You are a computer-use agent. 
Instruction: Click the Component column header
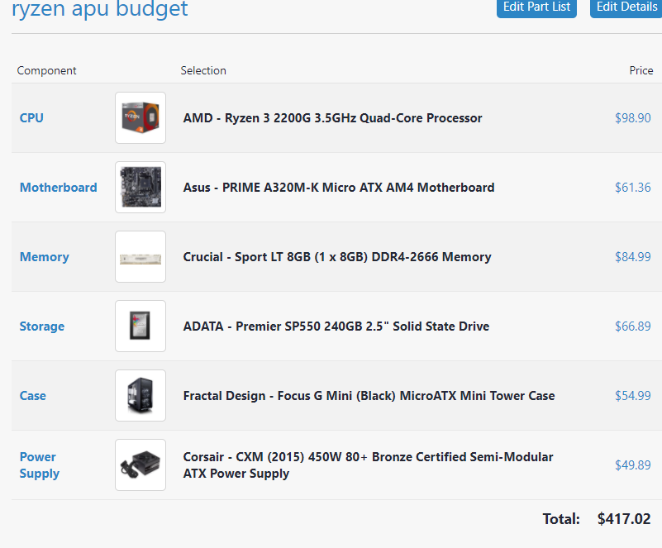(x=46, y=70)
